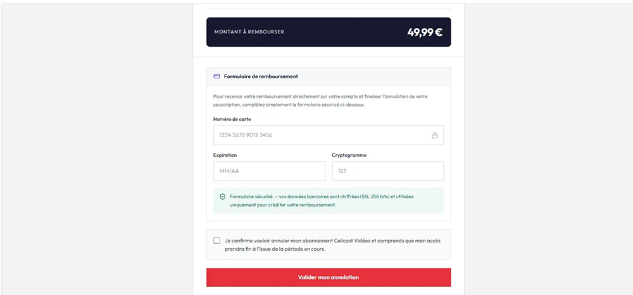Click the Cryptogramme field label
This screenshot has height=295, width=633.
tap(349, 155)
